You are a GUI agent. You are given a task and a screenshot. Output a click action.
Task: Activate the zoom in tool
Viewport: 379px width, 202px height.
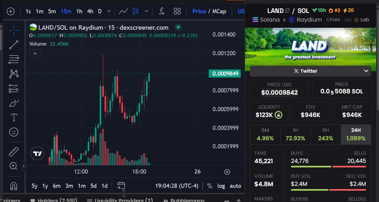[x=13, y=166]
